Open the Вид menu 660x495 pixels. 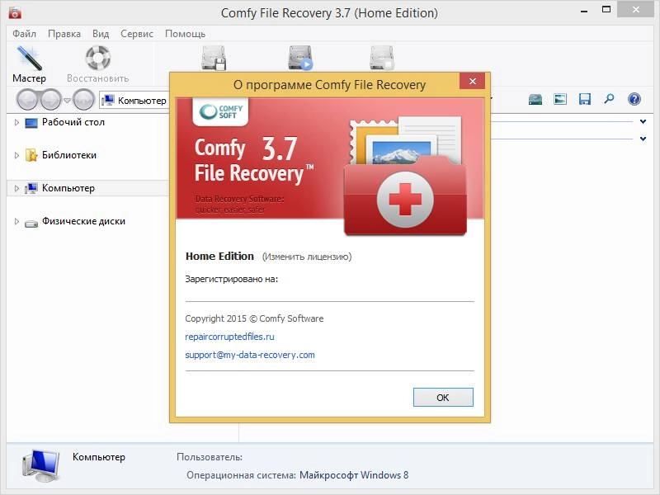tap(101, 34)
